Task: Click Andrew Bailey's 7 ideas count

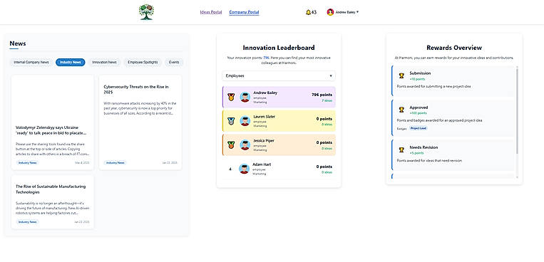Action: tap(327, 100)
